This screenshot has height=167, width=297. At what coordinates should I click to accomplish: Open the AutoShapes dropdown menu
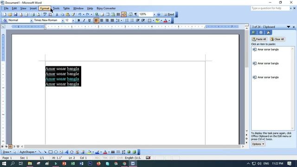[28, 152]
